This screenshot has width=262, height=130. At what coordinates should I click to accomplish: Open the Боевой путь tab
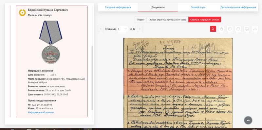click(x=198, y=7)
